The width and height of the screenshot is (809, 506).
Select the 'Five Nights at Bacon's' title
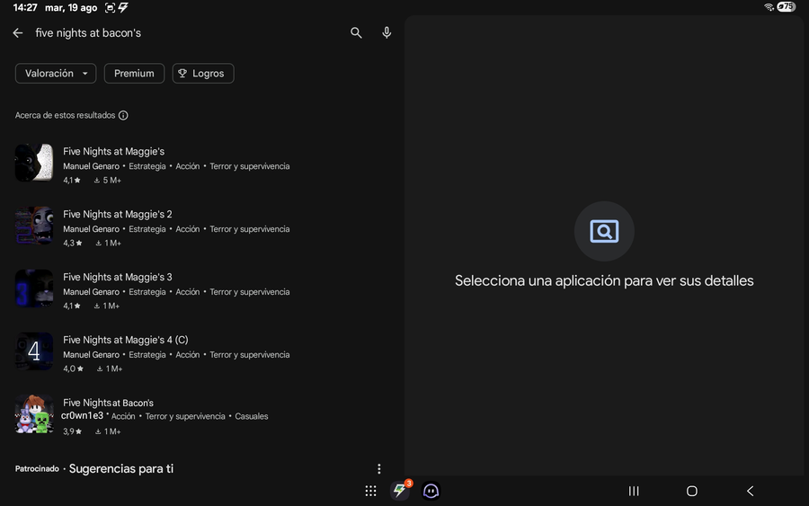click(109, 403)
